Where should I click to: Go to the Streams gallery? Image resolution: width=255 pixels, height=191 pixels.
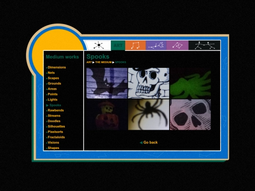pos(54,116)
